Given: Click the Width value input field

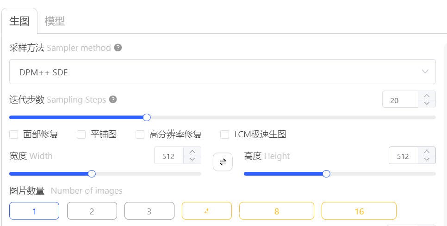Looking at the screenshot, I should [x=169, y=156].
